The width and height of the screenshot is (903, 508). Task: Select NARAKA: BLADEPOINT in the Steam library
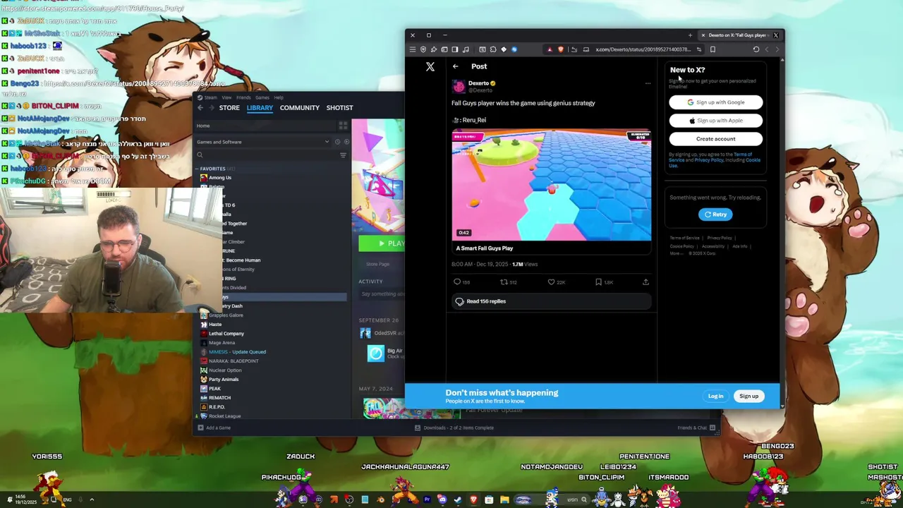(234, 361)
